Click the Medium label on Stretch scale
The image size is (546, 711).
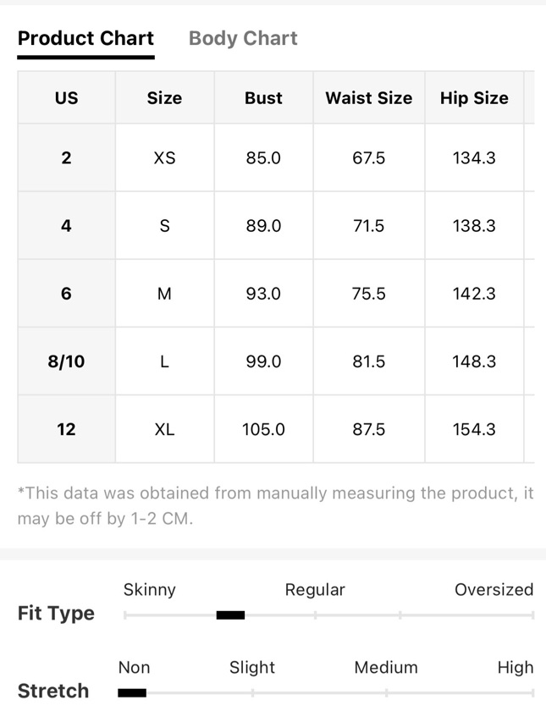coord(386,668)
